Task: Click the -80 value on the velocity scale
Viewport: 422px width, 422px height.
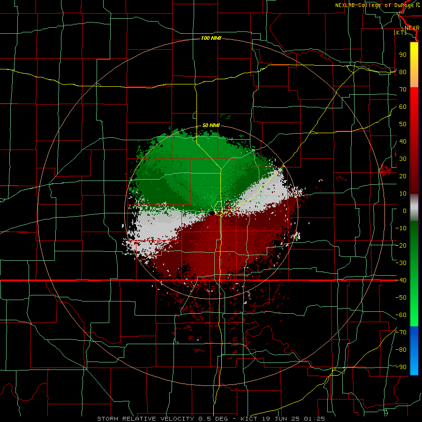Action: coord(401,350)
